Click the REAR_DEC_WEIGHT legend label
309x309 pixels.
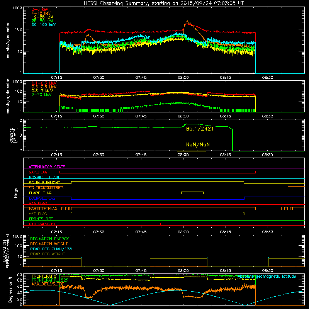pos(48,254)
